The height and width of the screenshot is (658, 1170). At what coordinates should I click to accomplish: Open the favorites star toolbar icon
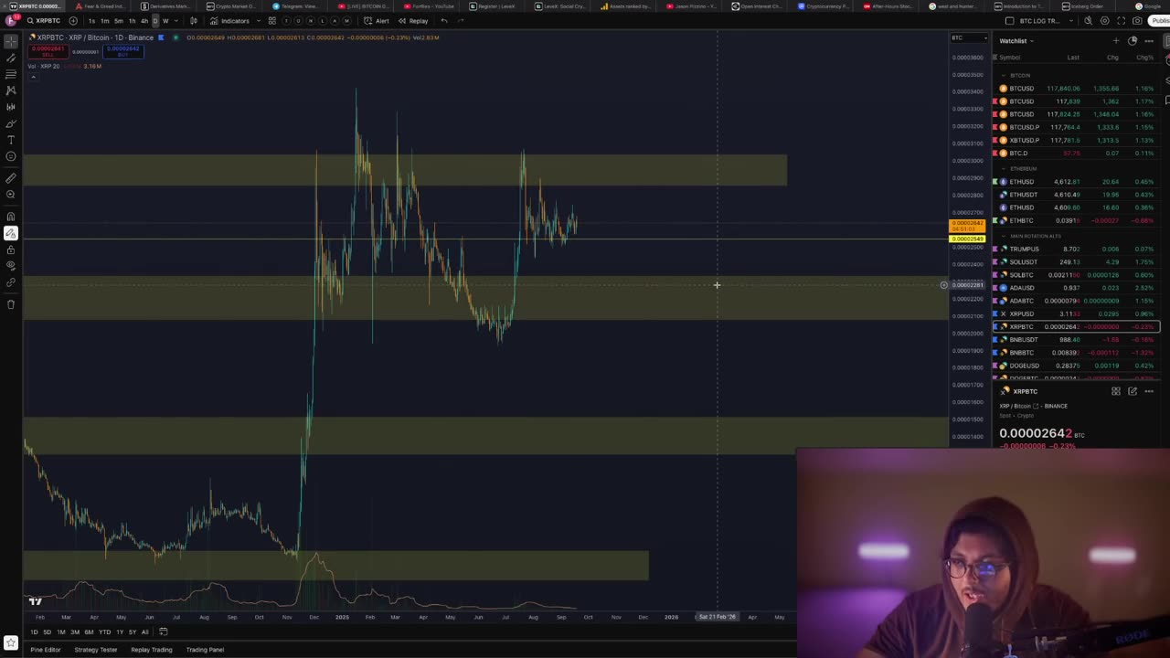tap(11, 643)
